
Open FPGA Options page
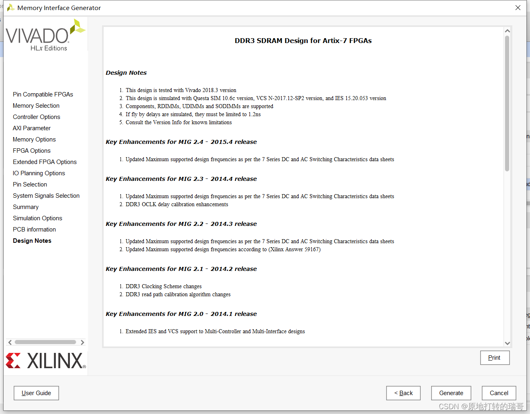point(32,151)
